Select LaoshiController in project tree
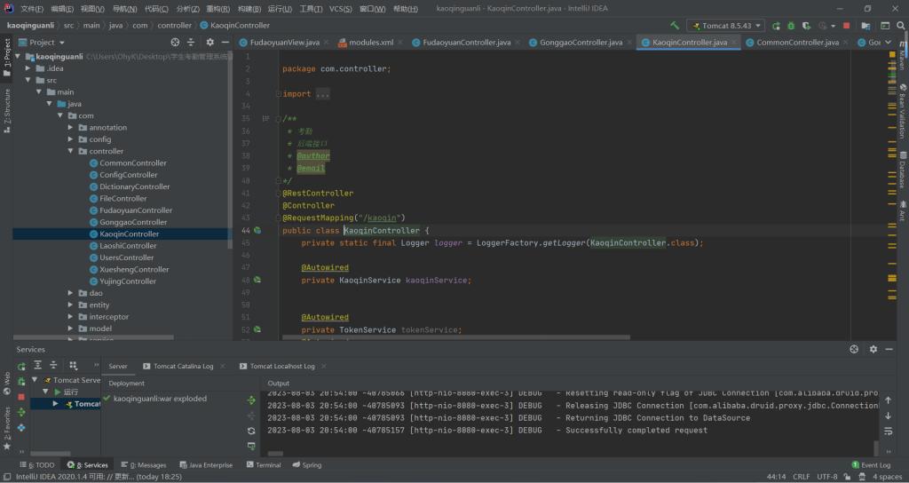 click(128, 246)
